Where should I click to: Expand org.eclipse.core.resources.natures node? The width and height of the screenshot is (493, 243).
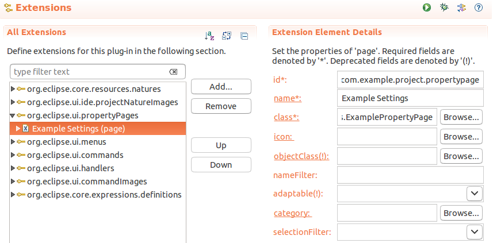(x=13, y=89)
